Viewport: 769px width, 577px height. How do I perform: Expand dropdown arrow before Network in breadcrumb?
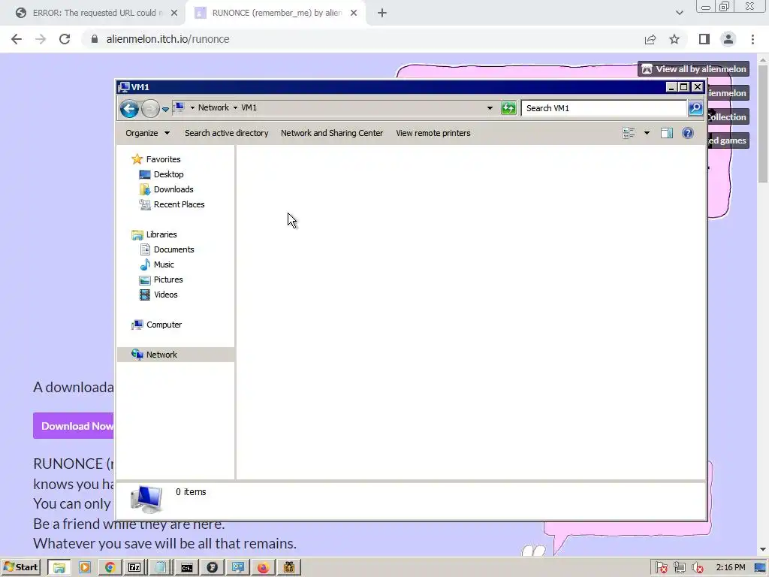(x=192, y=107)
